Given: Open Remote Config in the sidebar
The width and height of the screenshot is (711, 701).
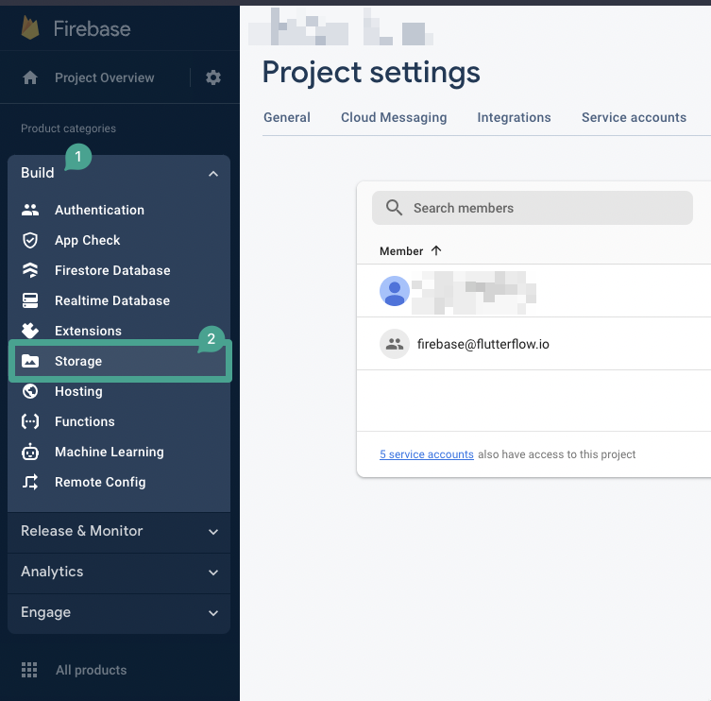Looking at the screenshot, I should pyautogui.click(x=100, y=482).
